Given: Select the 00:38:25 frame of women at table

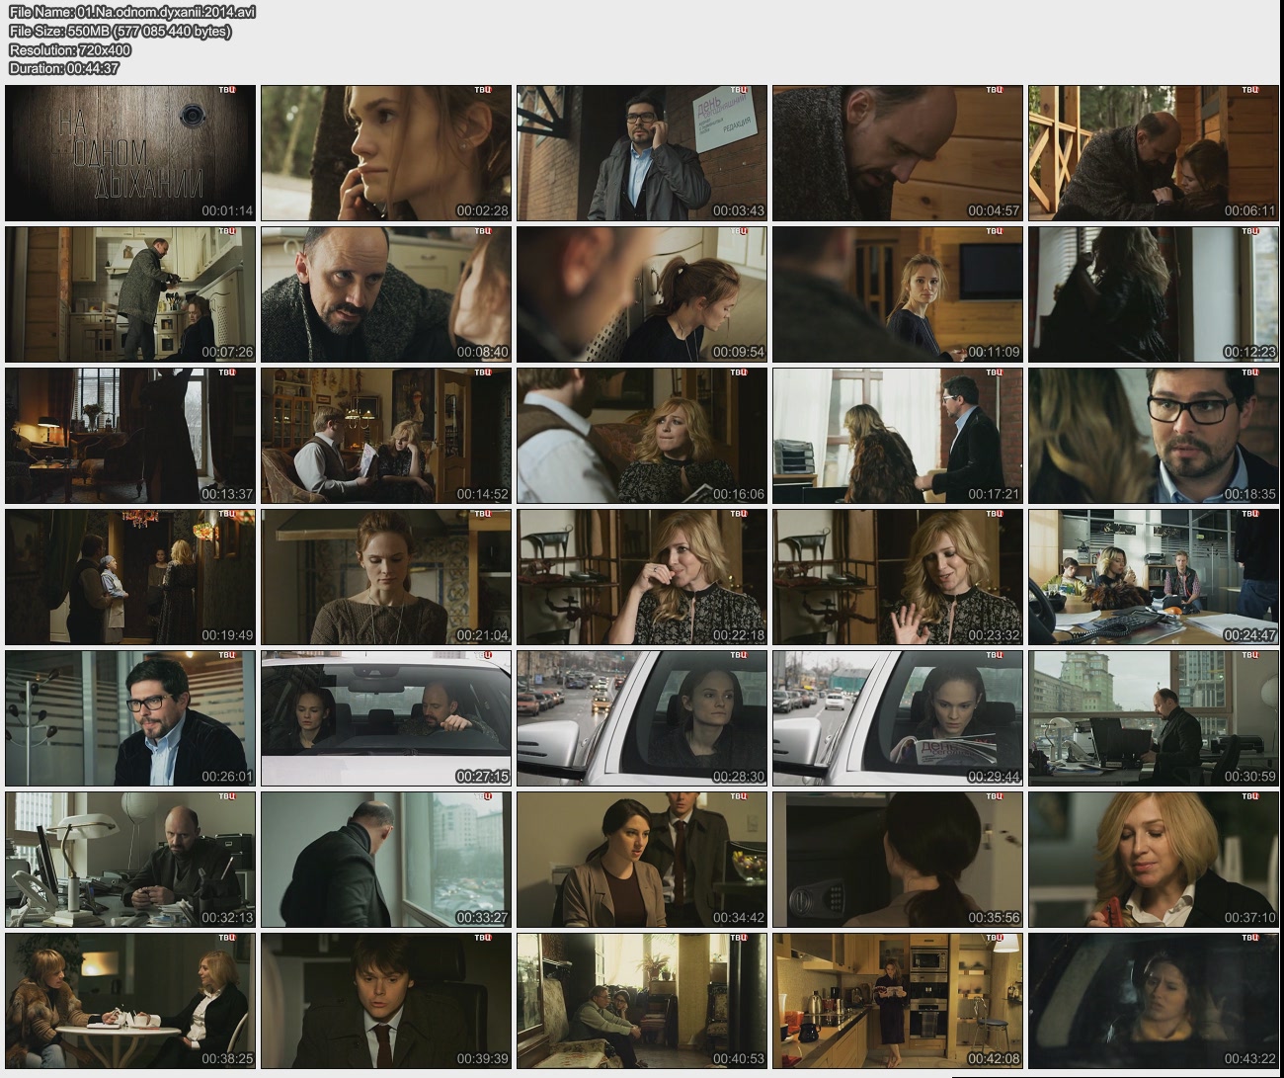Looking at the screenshot, I should click(x=130, y=1001).
